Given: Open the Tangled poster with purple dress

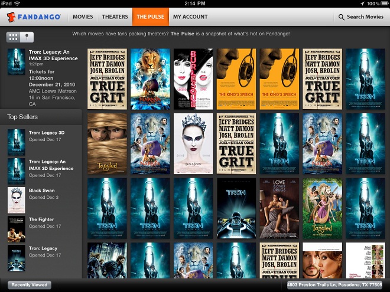Looking at the screenshot, I should tap(323, 208).
